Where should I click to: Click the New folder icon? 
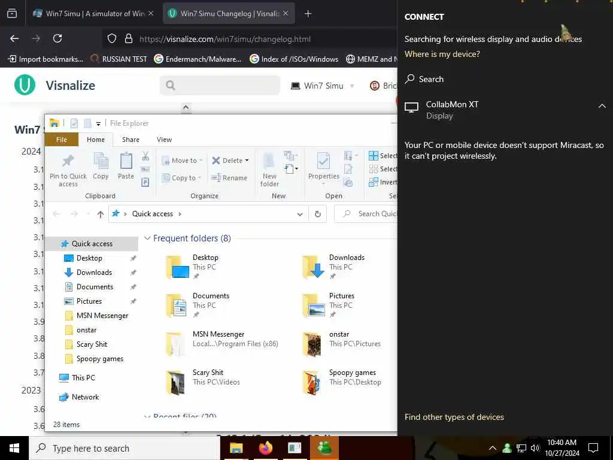(x=269, y=162)
